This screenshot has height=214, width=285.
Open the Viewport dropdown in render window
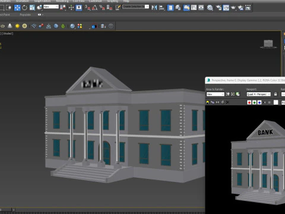click(x=258, y=95)
